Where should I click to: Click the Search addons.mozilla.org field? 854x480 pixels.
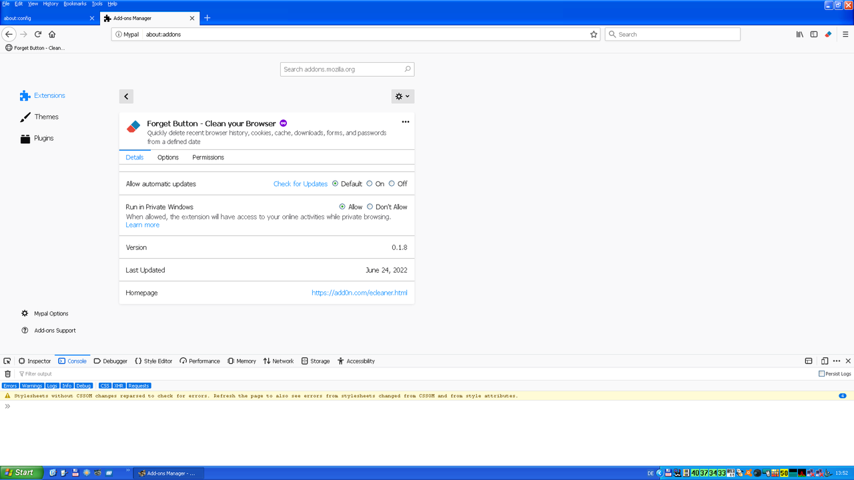[347, 69]
